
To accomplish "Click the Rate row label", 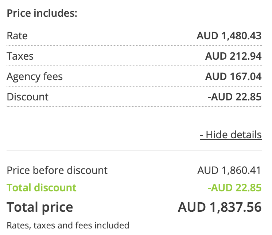I will pyautogui.click(x=17, y=36).
